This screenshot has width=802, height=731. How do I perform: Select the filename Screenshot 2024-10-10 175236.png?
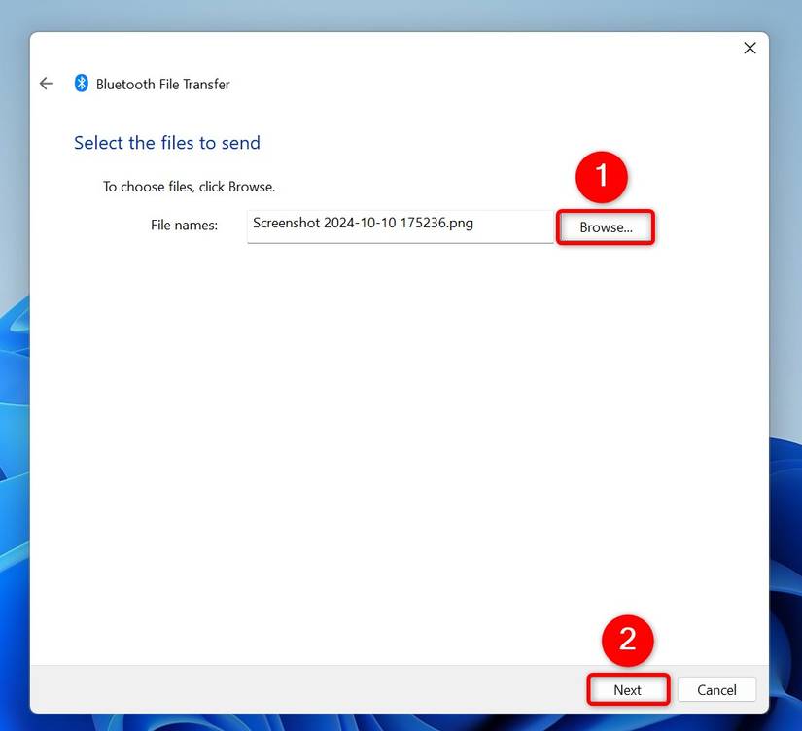click(362, 223)
